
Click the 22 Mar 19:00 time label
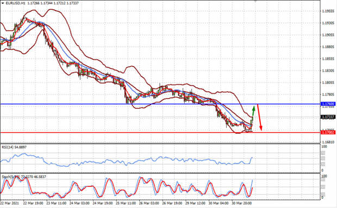(33, 203)
